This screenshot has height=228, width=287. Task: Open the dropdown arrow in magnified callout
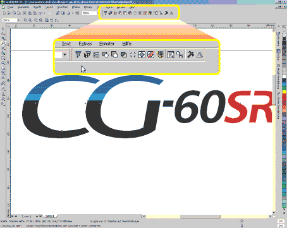coord(64,55)
